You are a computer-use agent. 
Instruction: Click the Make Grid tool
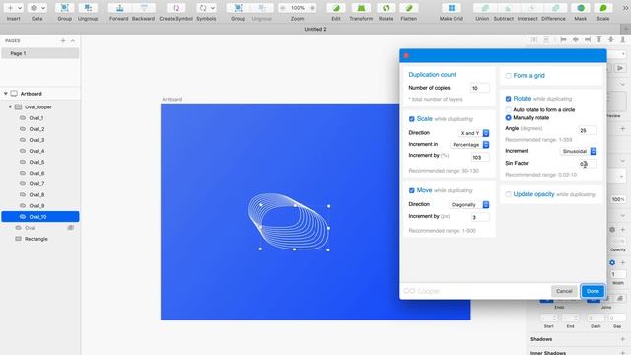click(x=452, y=8)
